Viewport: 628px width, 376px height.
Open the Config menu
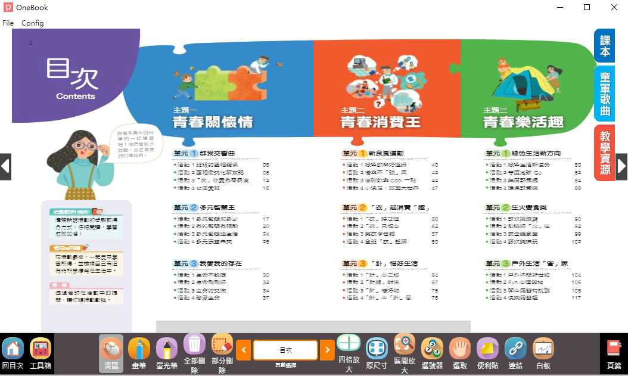(32, 23)
